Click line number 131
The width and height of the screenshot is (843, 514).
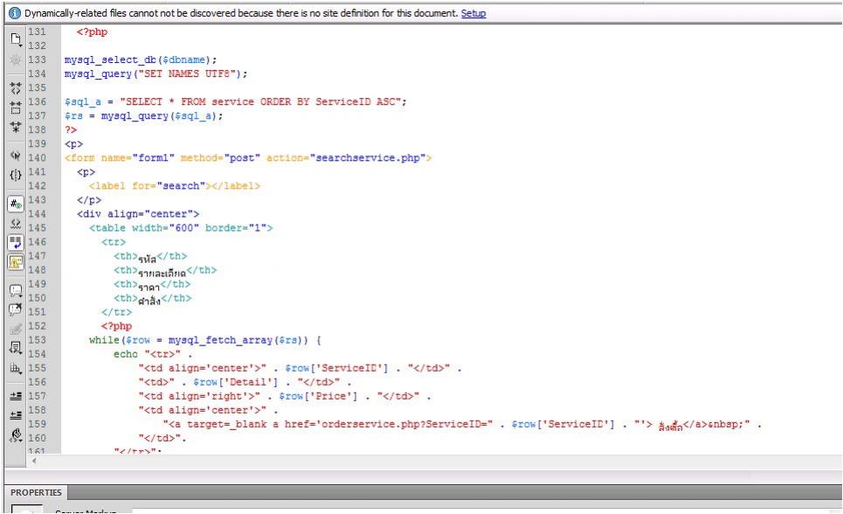tap(37, 31)
